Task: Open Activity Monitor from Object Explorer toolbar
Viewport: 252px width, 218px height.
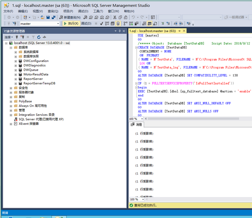Action: 44,37
